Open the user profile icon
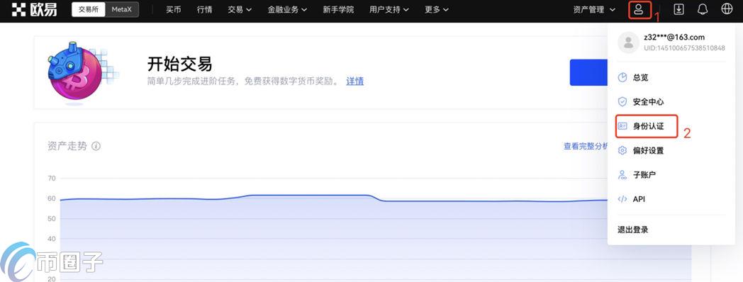The width and height of the screenshot is (743, 282). click(639, 9)
